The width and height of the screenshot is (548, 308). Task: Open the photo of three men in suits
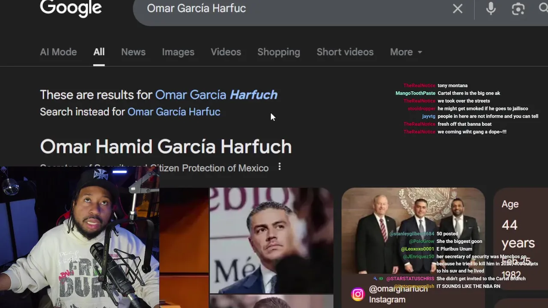pos(413,231)
